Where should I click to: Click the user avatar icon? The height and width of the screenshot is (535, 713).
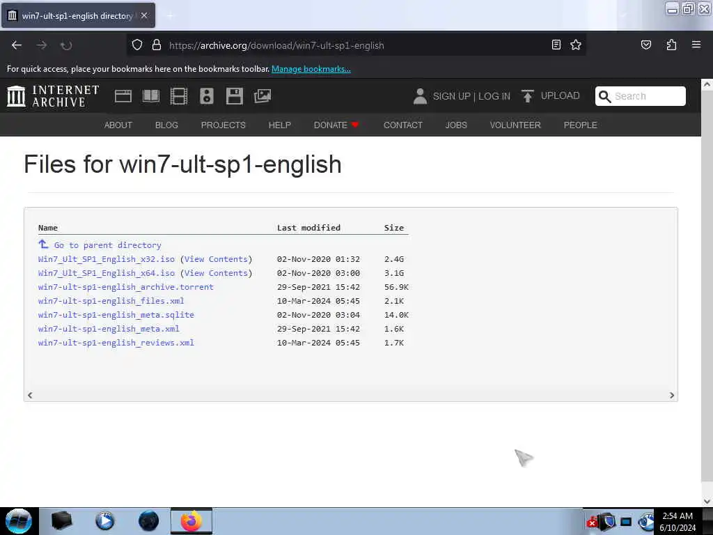pos(420,96)
